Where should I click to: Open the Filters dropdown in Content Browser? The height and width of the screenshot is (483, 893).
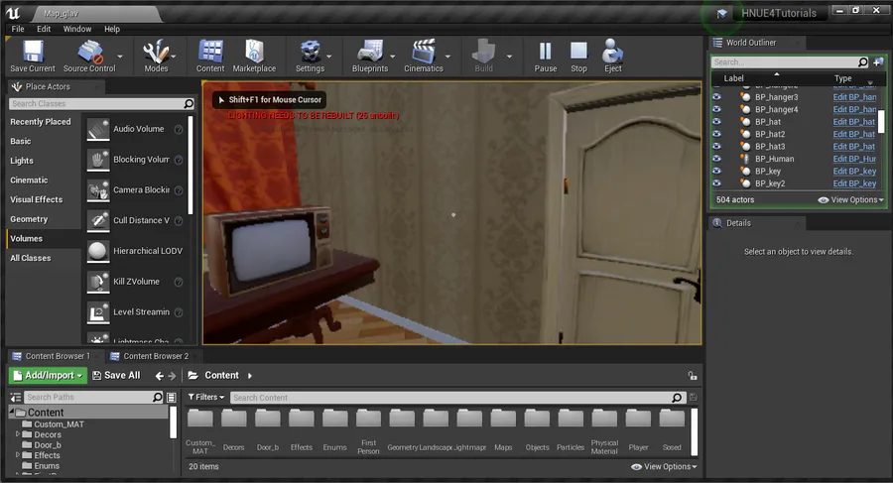point(206,398)
